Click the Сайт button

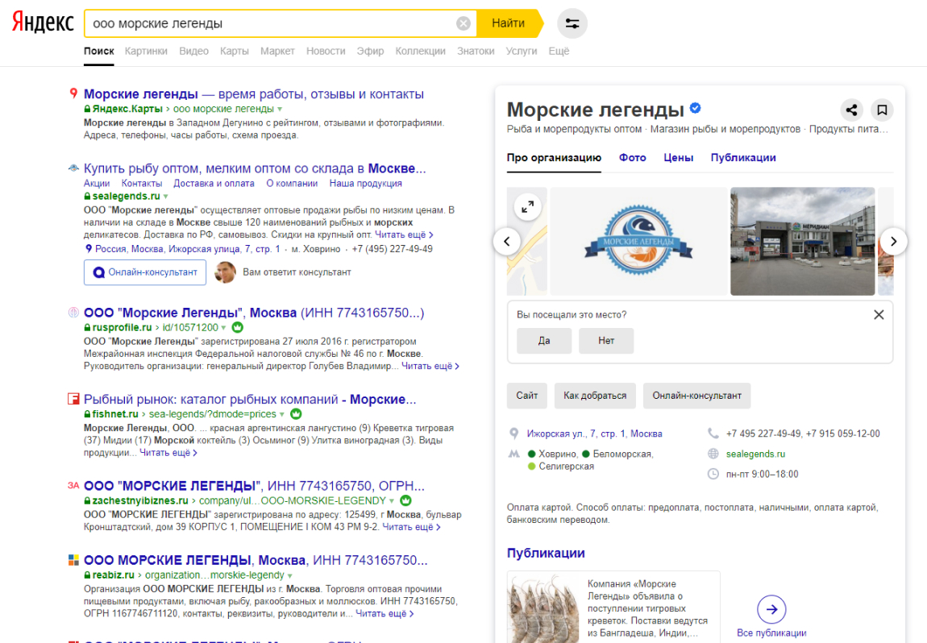tap(526, 396)
